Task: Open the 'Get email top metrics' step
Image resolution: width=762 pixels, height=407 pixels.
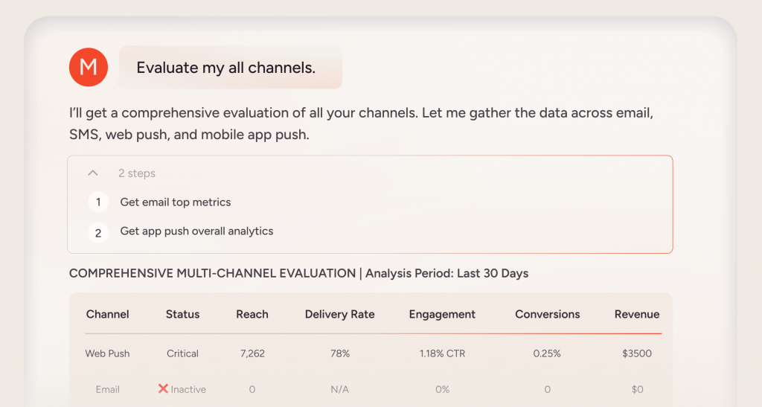Action: tap(176, 202)
